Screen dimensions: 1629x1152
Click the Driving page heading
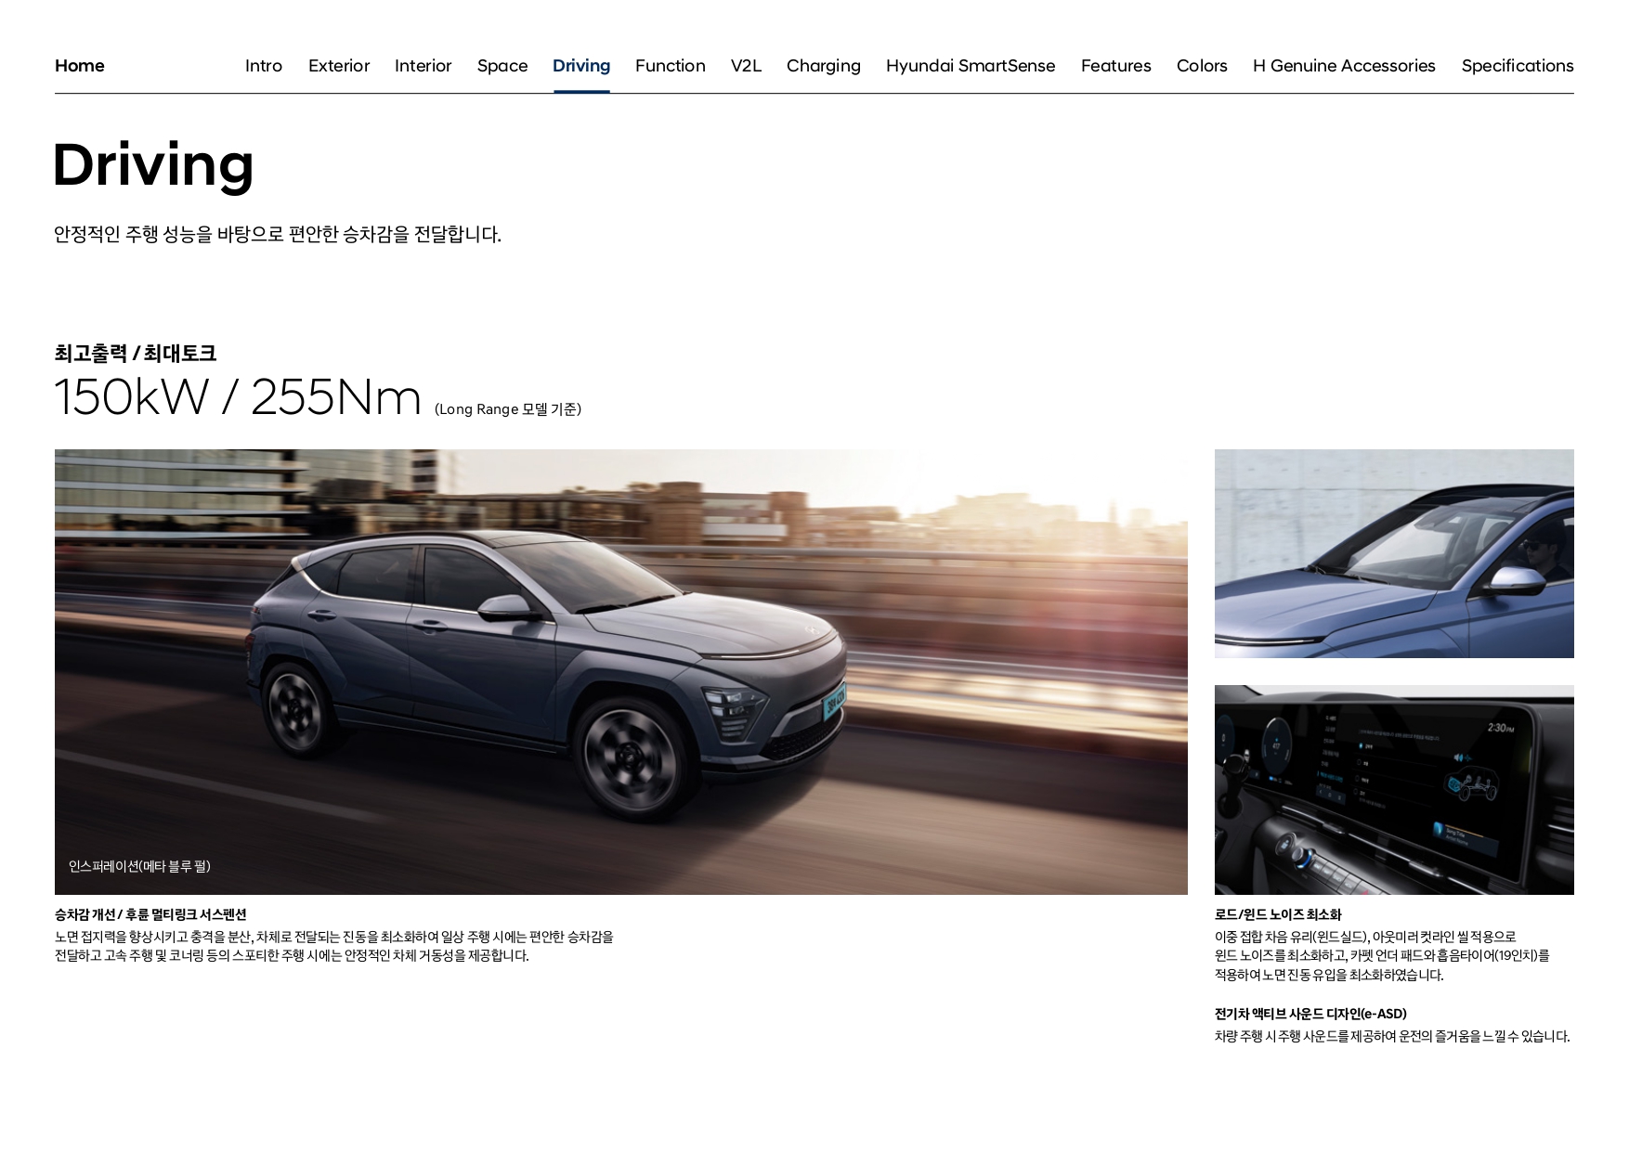[x=153, y=165]
